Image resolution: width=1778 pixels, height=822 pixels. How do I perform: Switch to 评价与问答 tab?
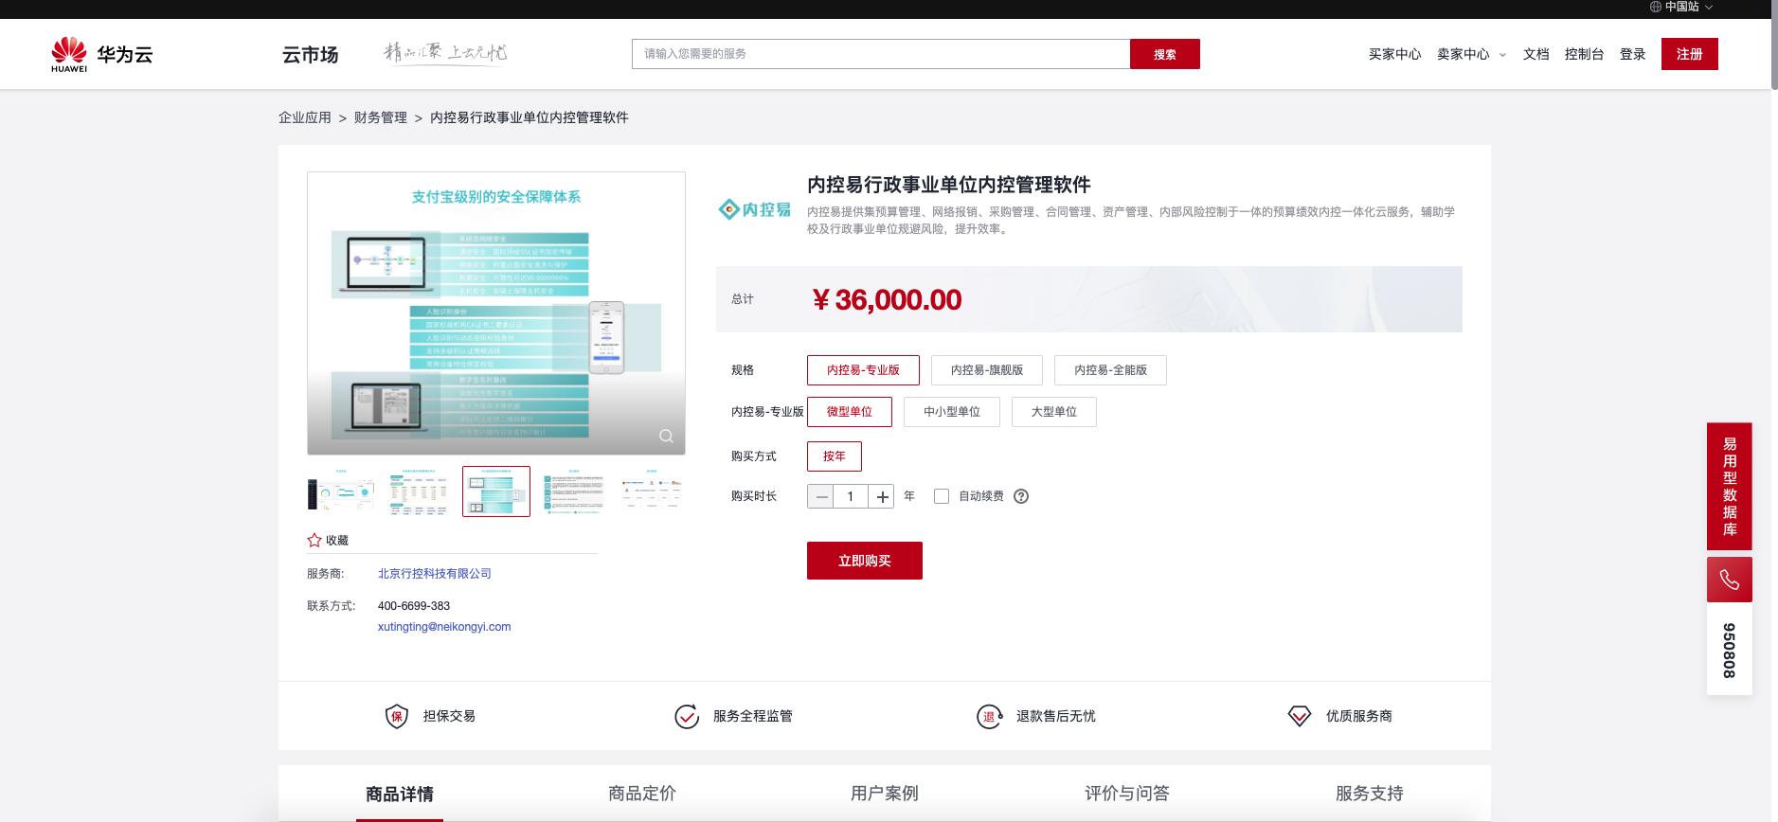(1127, 794)
